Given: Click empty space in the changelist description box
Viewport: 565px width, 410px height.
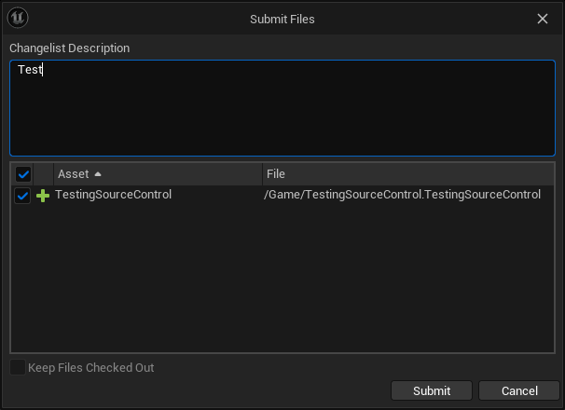Looking at the screenshot, I should pos(280,116).
